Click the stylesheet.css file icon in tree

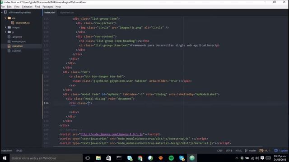pyautogui.click(x=13, y=23)
